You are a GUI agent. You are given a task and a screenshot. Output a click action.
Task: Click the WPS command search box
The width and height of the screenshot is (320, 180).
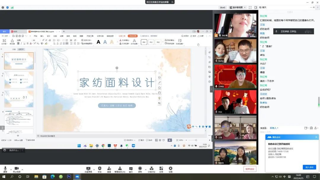tap(149, 36)
